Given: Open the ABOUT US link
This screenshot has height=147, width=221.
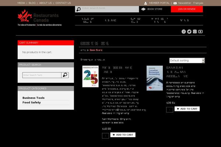Looking at the screenshot, I should point(45,3).
